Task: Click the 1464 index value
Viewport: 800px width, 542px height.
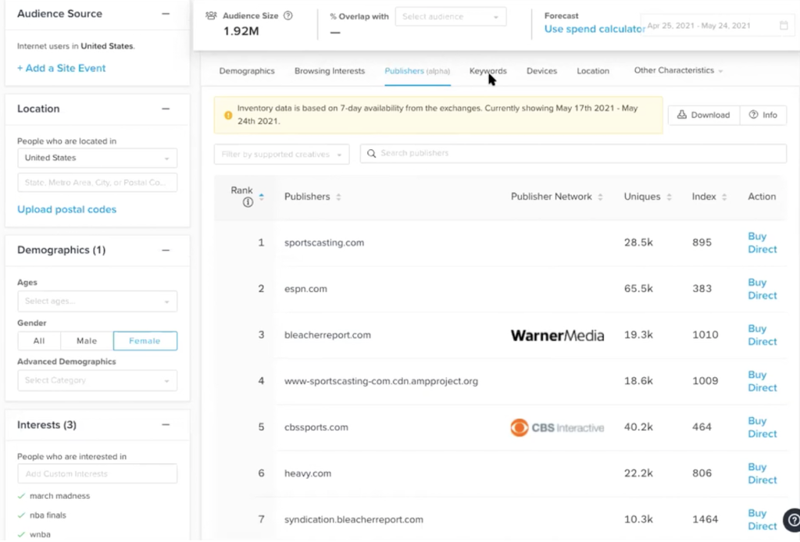Action: point(705,519)
